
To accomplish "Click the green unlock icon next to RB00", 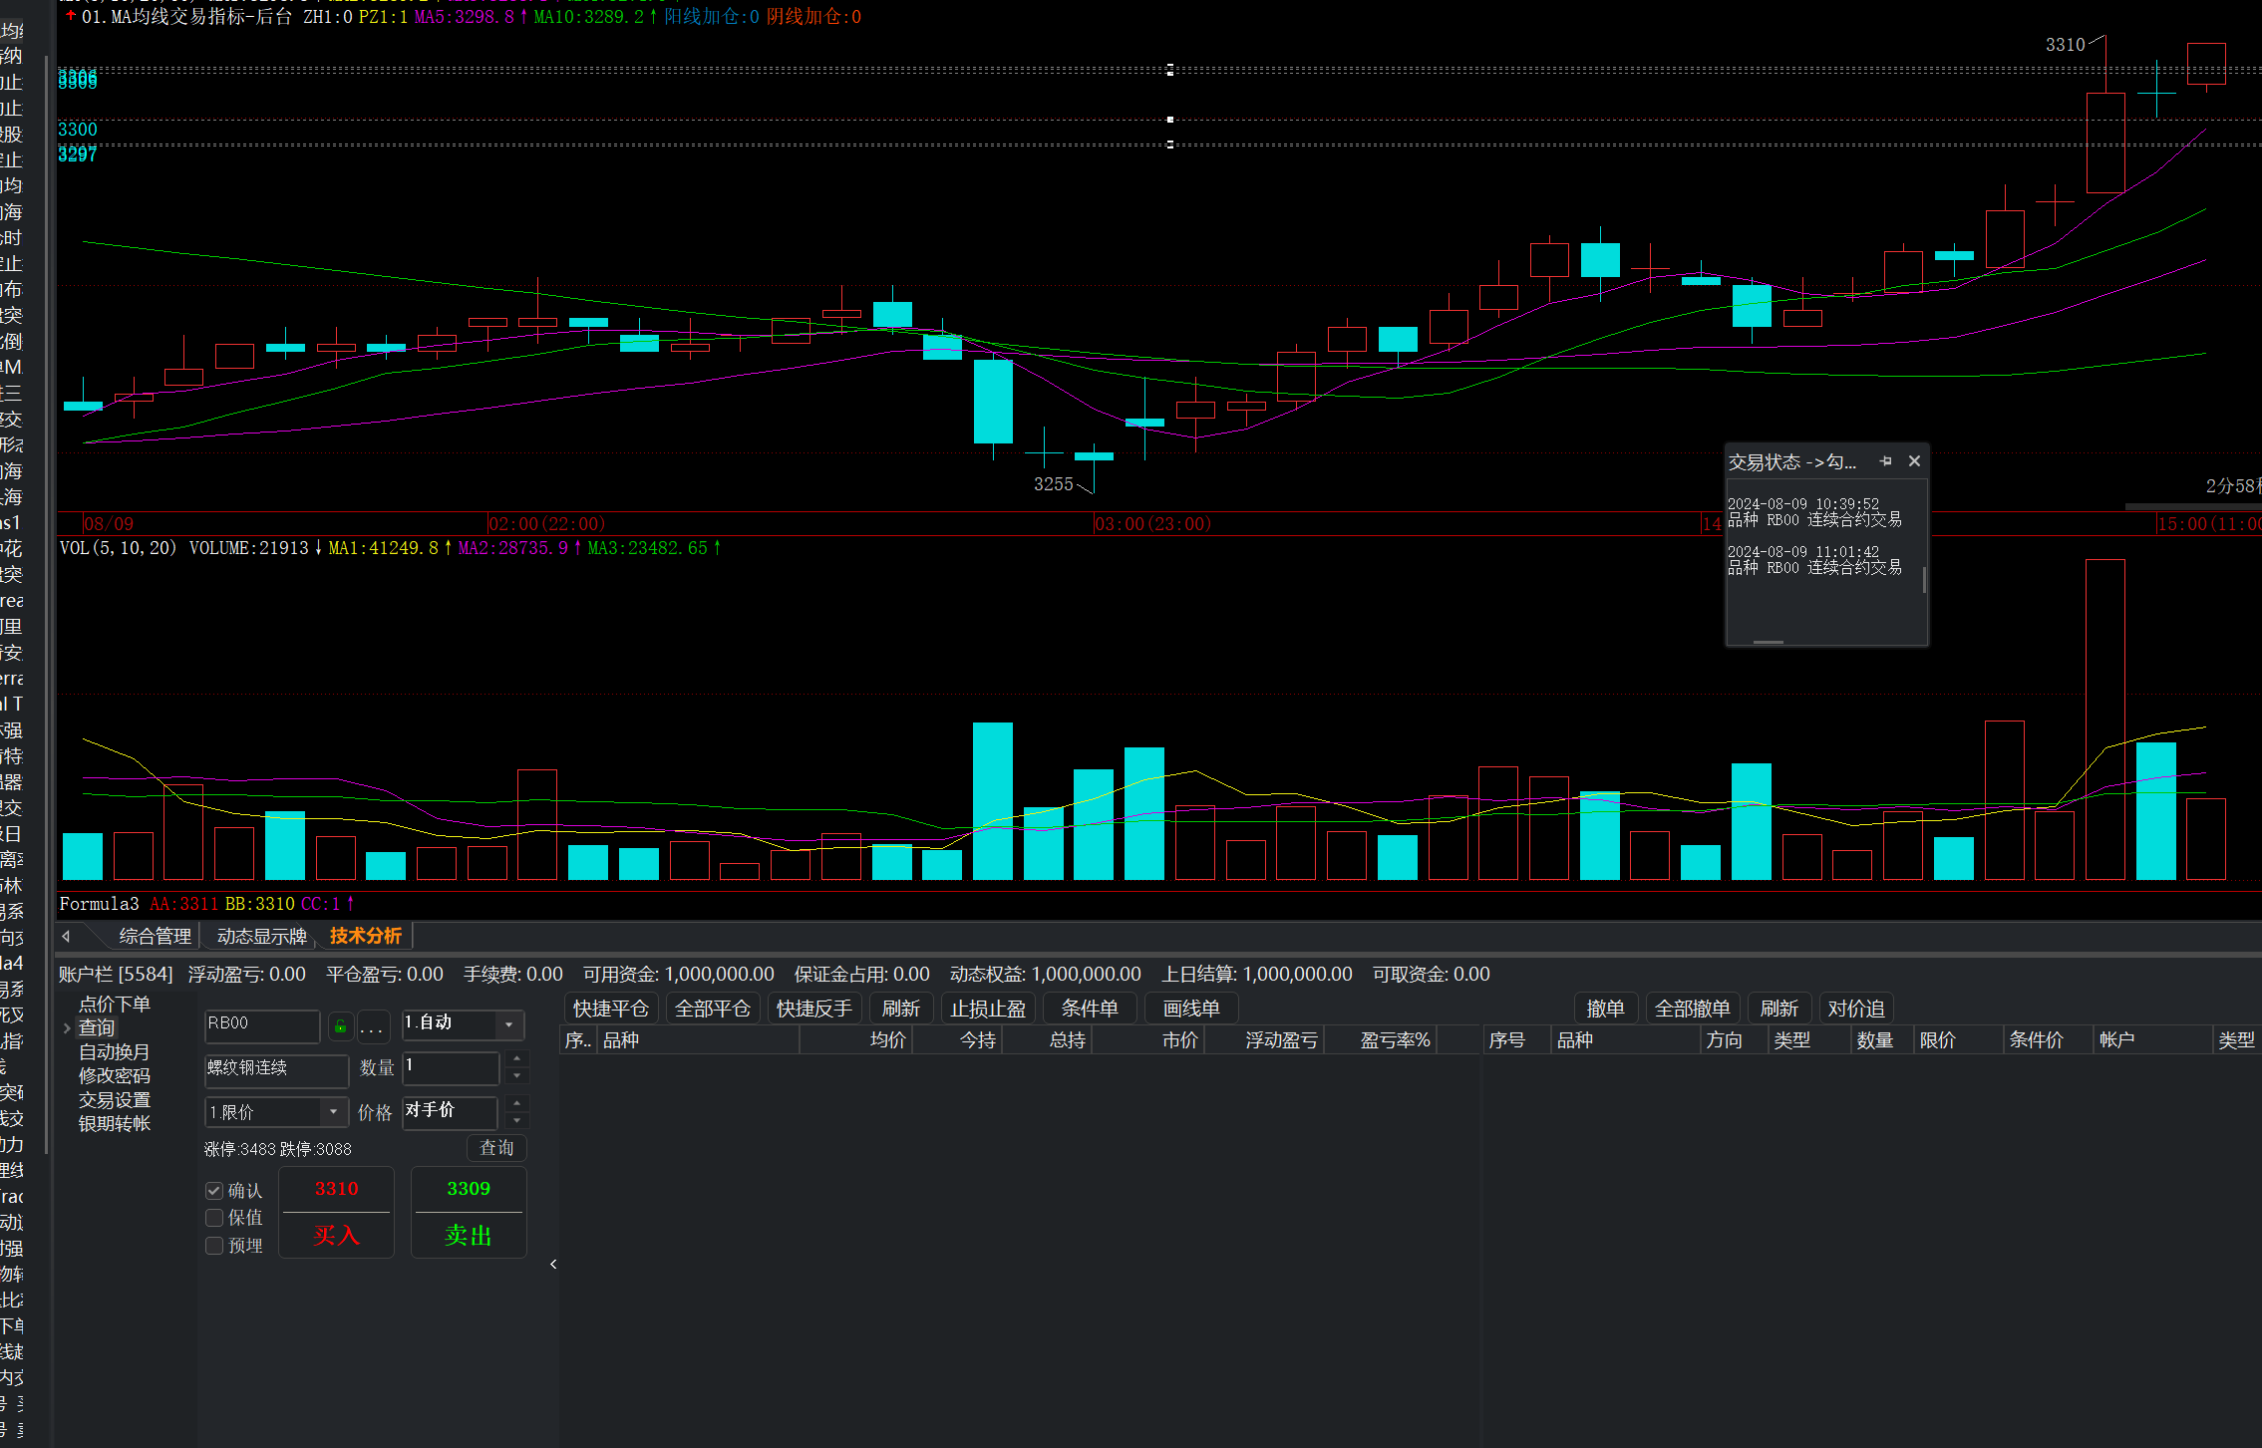I will [341, 1025].
